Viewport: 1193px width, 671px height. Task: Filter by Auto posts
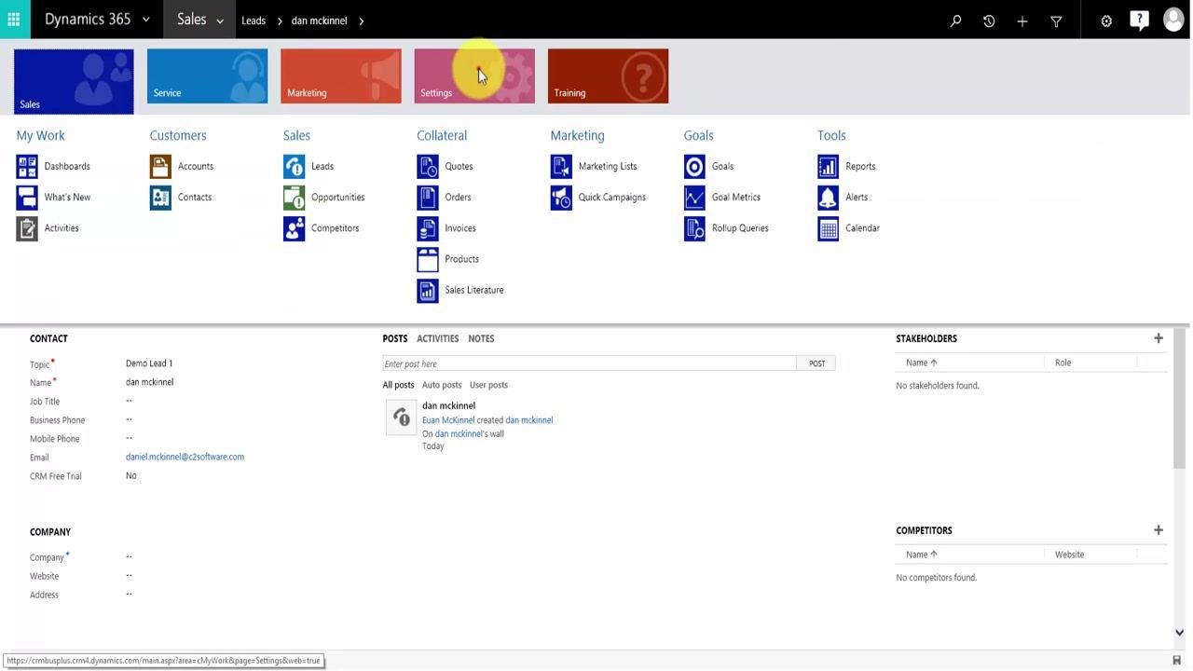click(442, 385)
